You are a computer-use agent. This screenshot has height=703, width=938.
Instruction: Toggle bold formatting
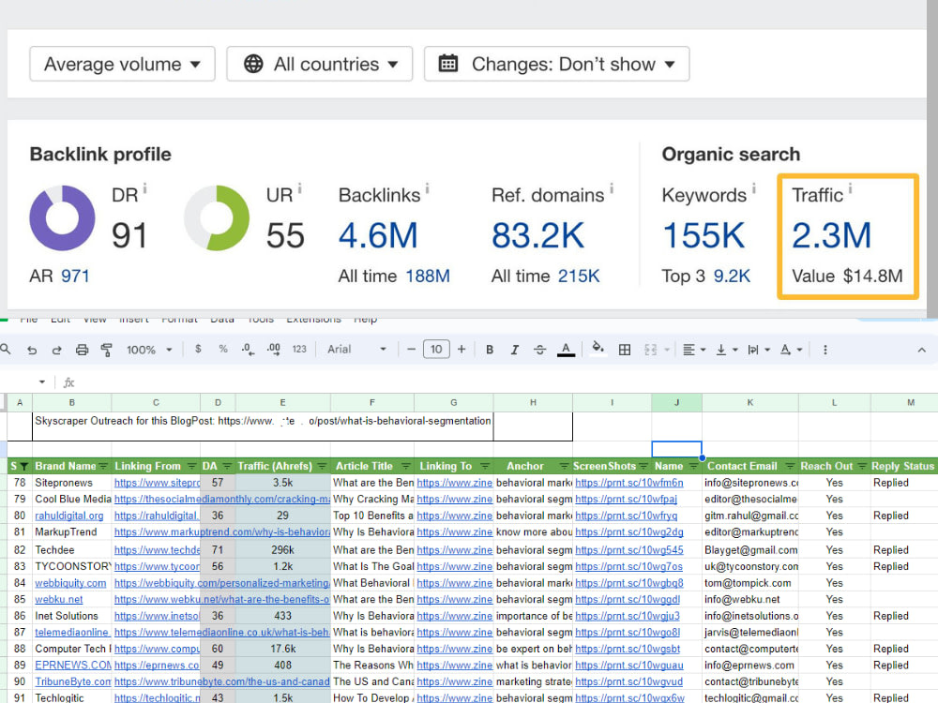coord(490,350)
